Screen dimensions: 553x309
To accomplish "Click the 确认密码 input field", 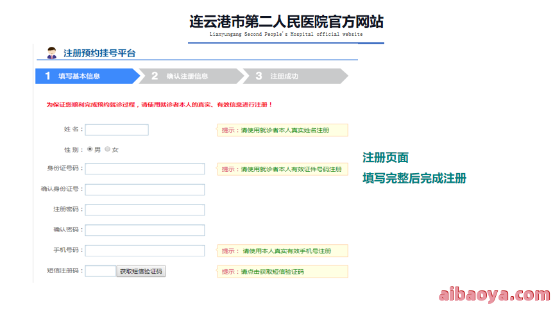I will tap(145, 230).
